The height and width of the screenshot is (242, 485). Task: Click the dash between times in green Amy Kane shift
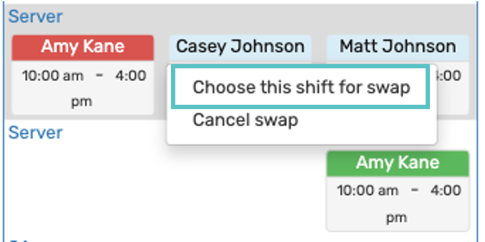click(x=414, y=190)
